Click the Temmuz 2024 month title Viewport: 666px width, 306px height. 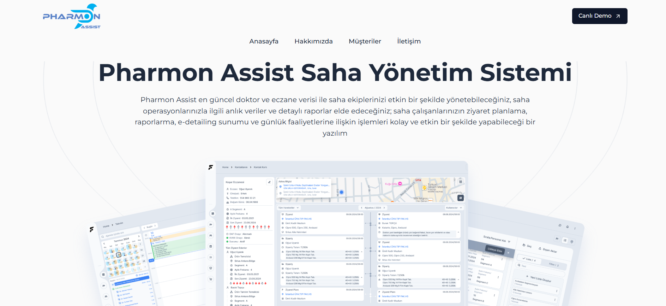click(x=121, y=240)
